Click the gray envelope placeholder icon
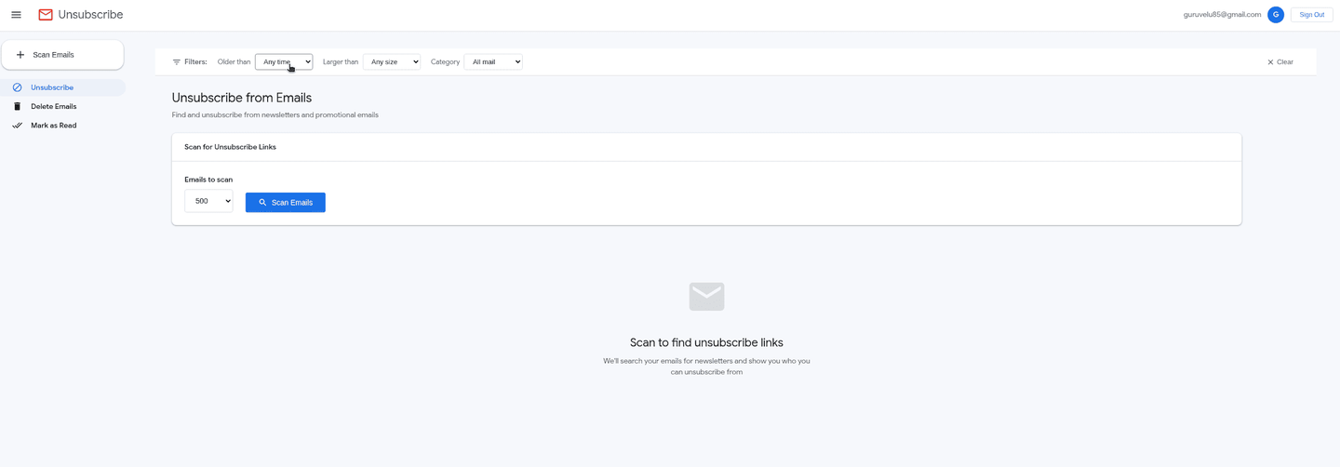 tap(706, 297)
